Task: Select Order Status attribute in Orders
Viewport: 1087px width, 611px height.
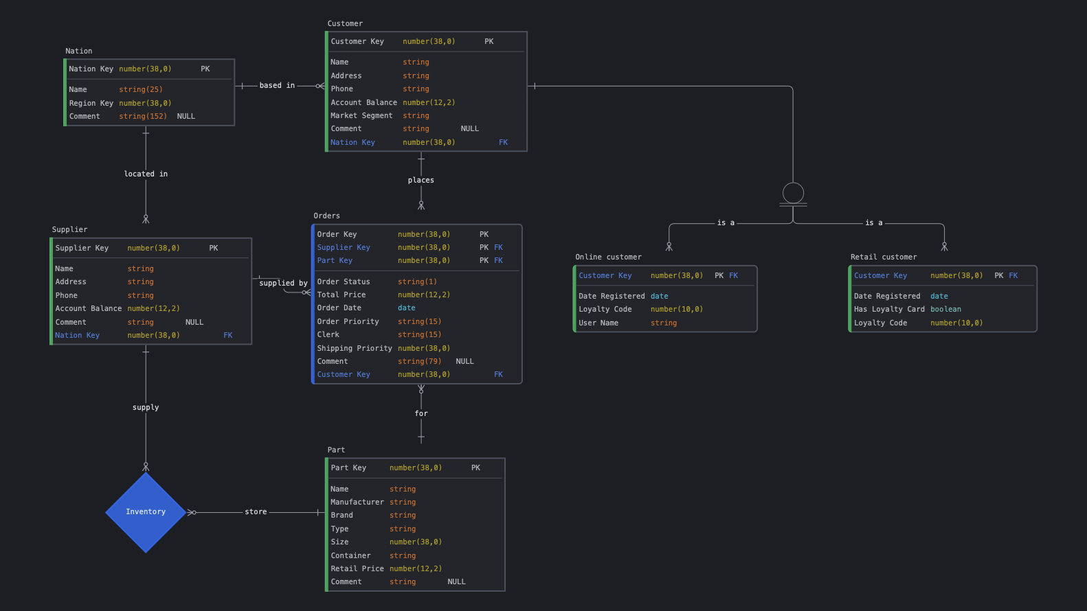Action: coord(418,282)
